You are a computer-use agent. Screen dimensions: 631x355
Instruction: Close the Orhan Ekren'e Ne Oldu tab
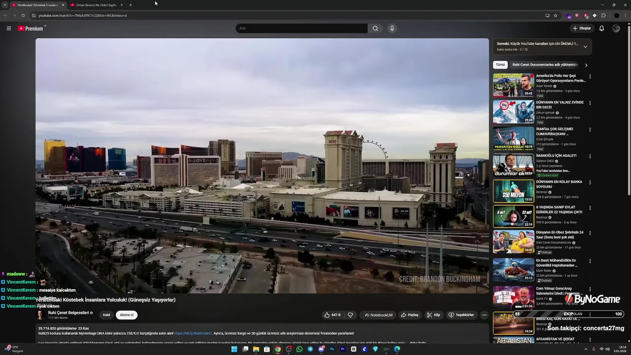(x=122, y=5)
